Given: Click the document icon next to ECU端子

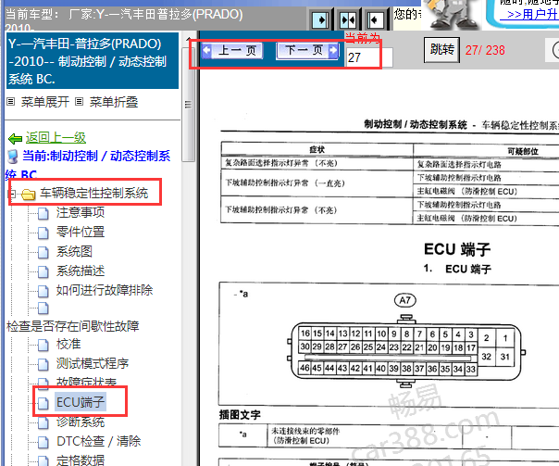Looking at the screenshot, I should (x=43, y=403).
